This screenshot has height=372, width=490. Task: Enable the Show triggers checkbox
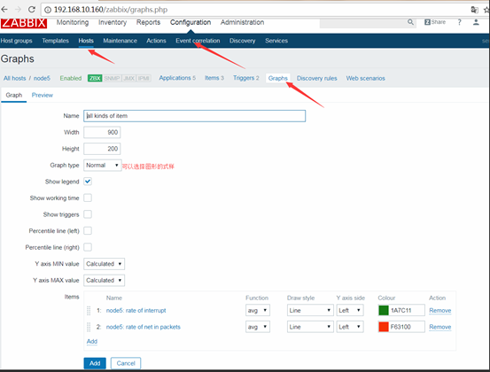[88, 214]
